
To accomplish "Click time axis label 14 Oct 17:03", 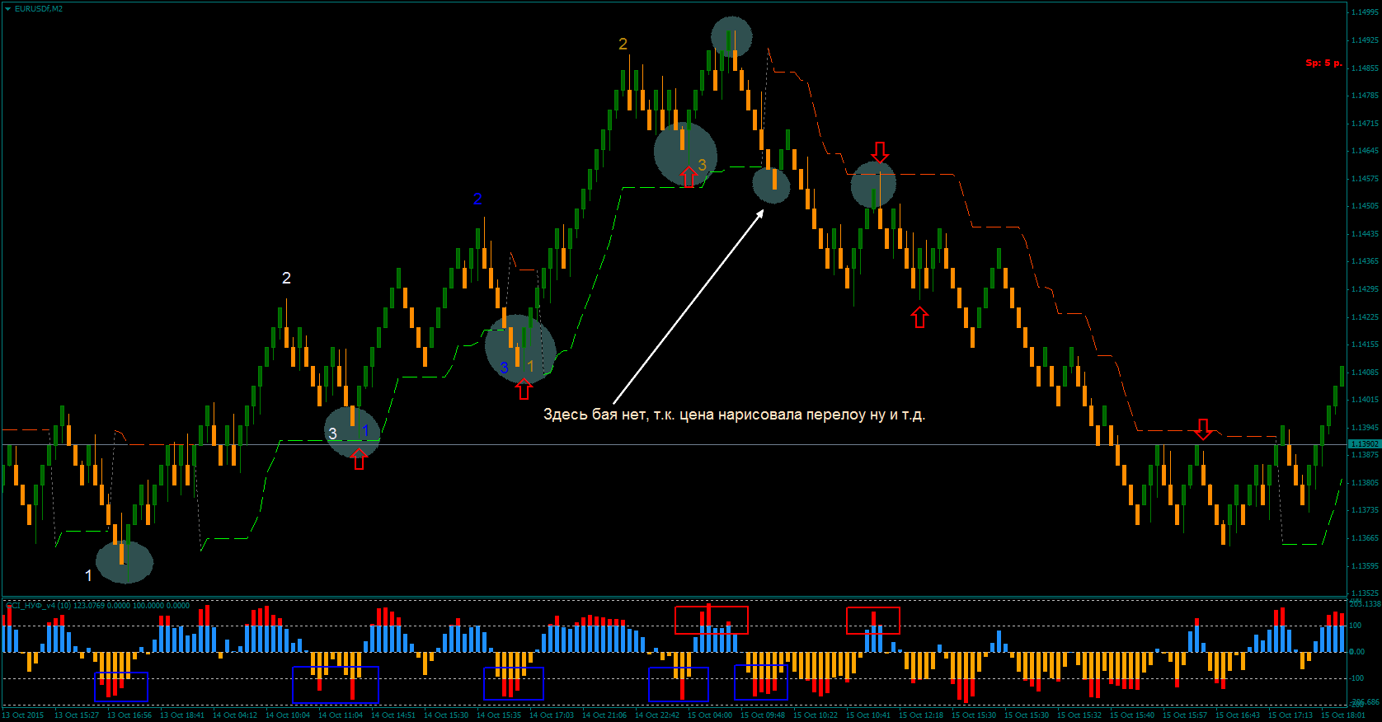I will 552,715.
